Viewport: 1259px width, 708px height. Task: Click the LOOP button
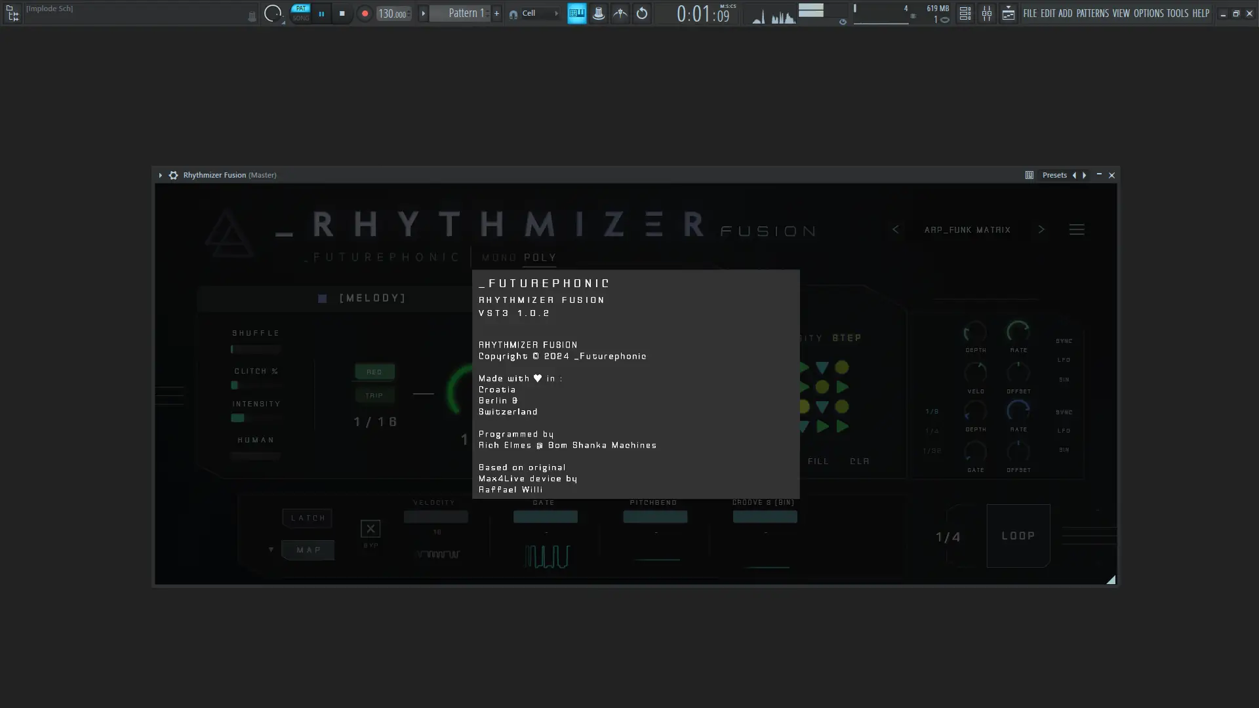tap(1018, 536)
